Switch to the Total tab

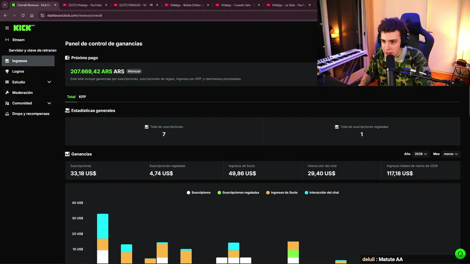tap(71, 97)
